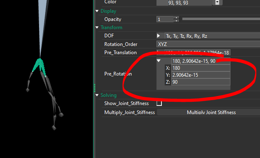260x158 pixels.
Task: Select the DOF property label
Action: point(109,36)
